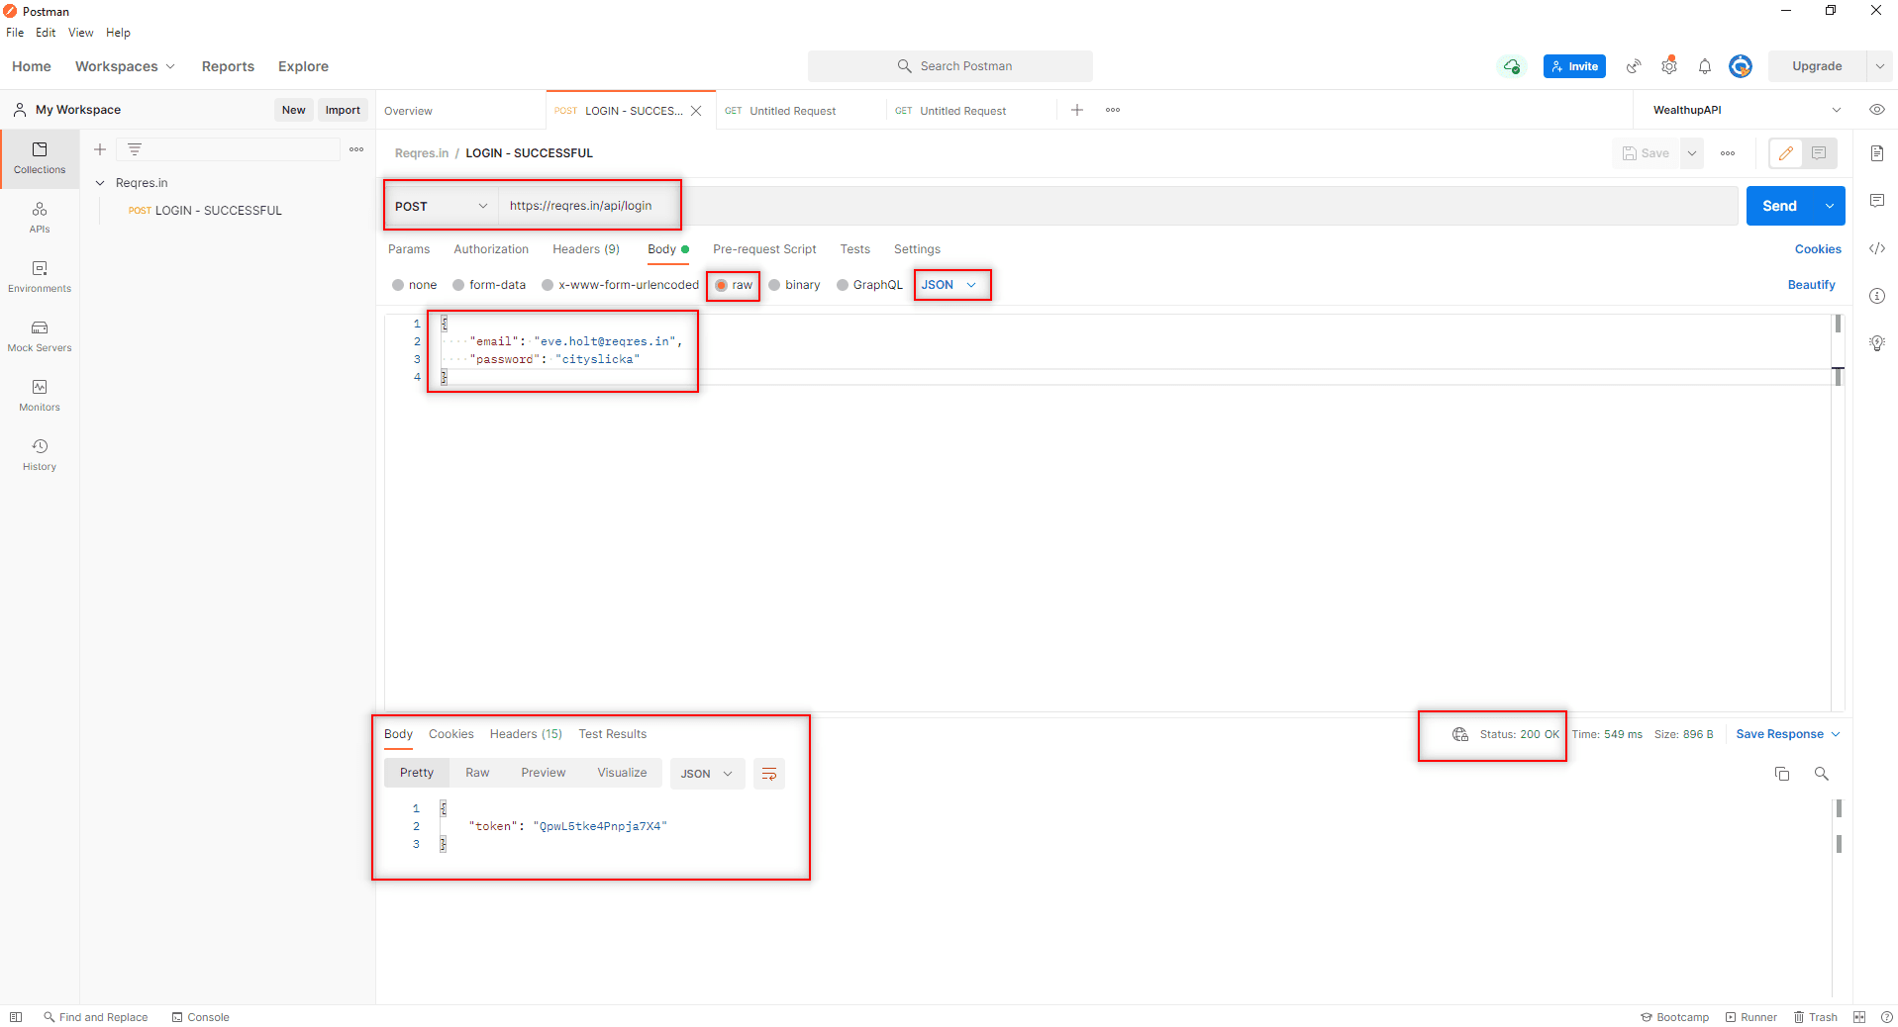Image resolution: width=1898 pixels, height=1027 pixels.
Task: Select the Mock Servers sidebar icon
Action: (x=39, y=336)
